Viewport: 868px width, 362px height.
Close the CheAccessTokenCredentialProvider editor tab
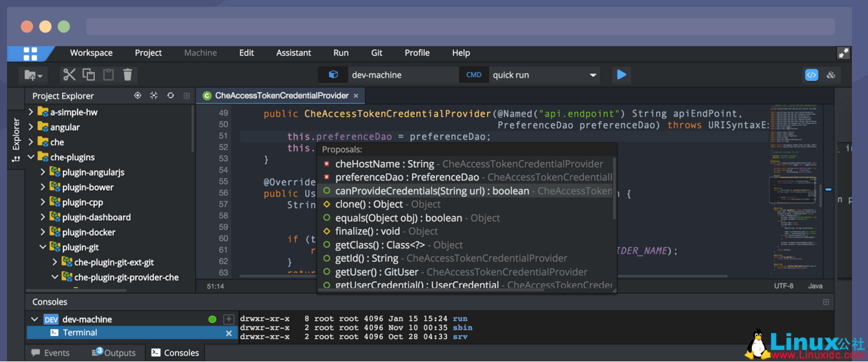[x=355, y=96]
